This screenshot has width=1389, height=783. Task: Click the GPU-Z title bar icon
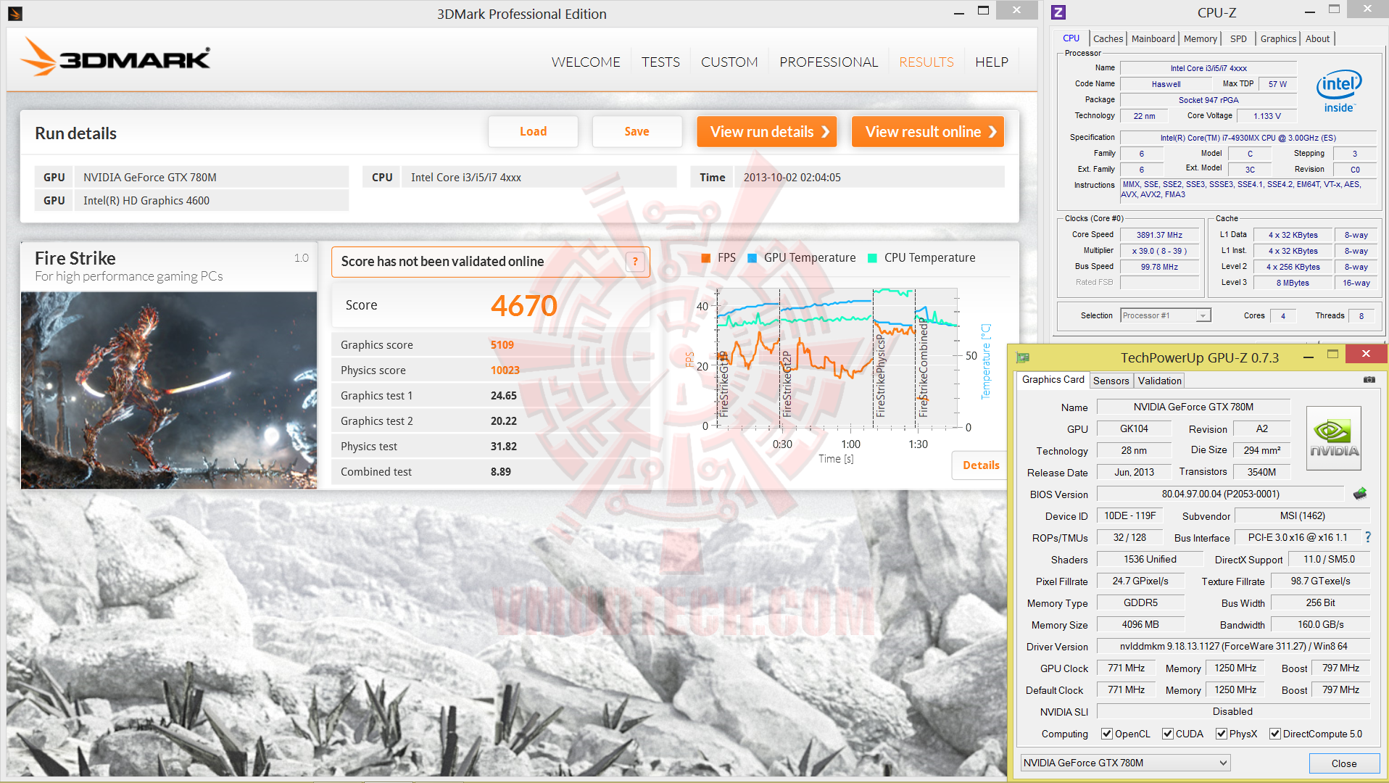[x=1023, y=357]
